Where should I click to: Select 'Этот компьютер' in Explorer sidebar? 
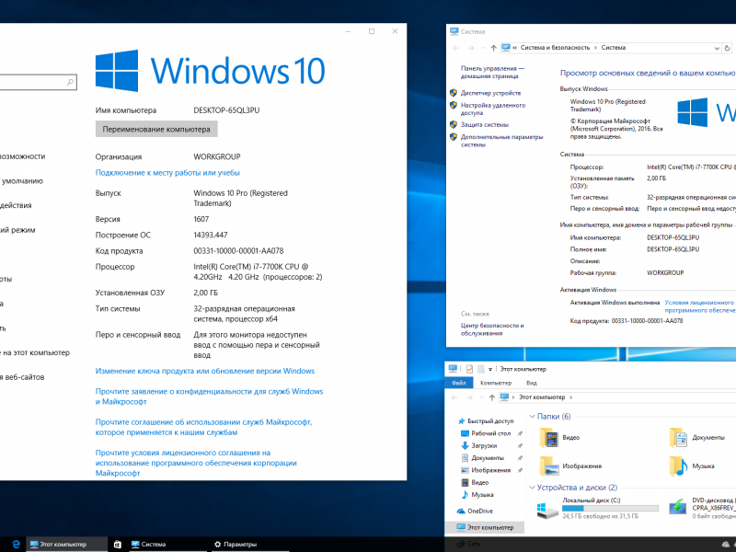tap(485, 527)
